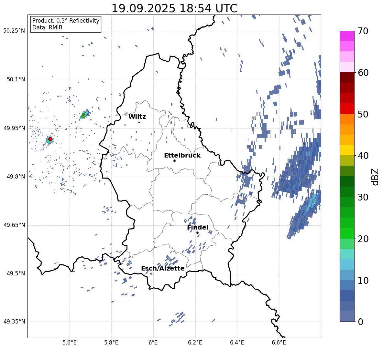Click the 40 tick label on colorbar
Screen dimensions: 383x349
[363, 156]
